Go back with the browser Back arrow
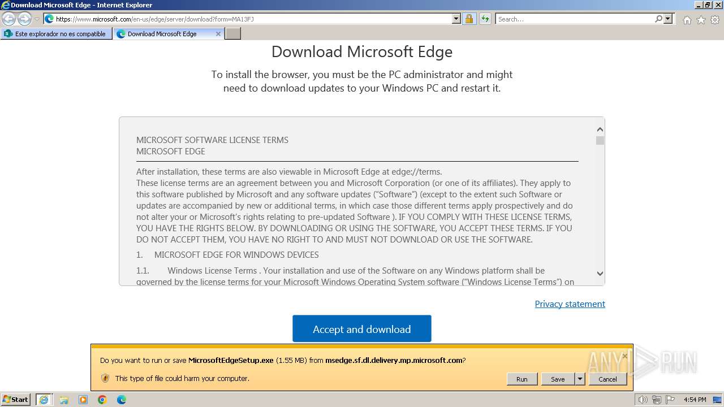Image resolution: width=724 pixels, height=407 pixels. [9, 19]
